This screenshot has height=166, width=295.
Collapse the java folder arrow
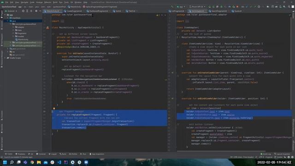click(8, 21)
